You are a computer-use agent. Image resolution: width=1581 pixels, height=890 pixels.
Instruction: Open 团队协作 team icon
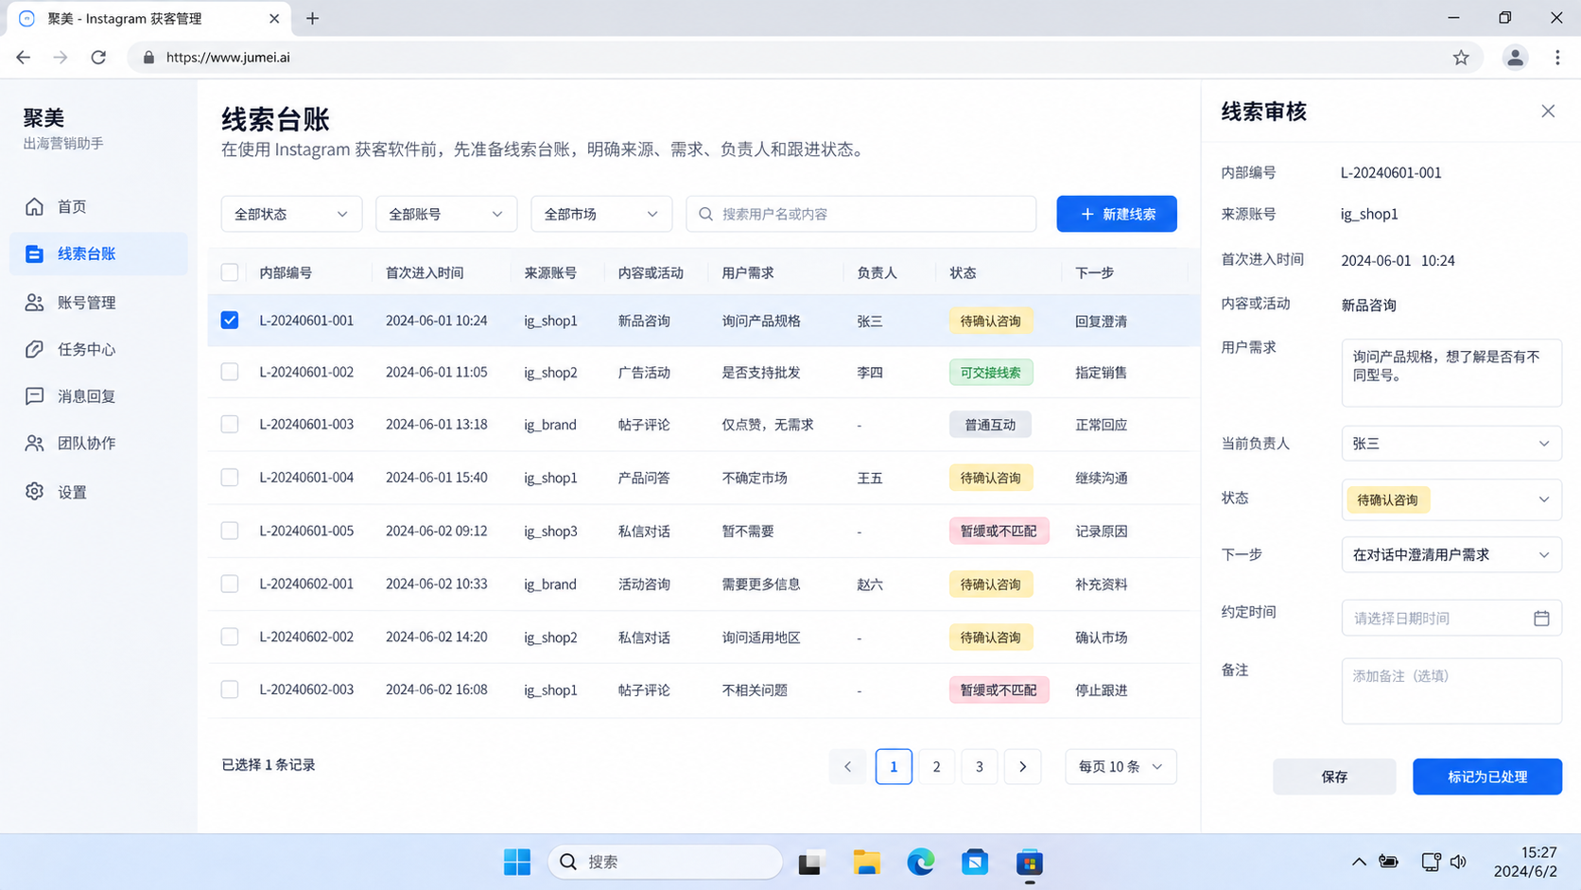click(35, 443)
